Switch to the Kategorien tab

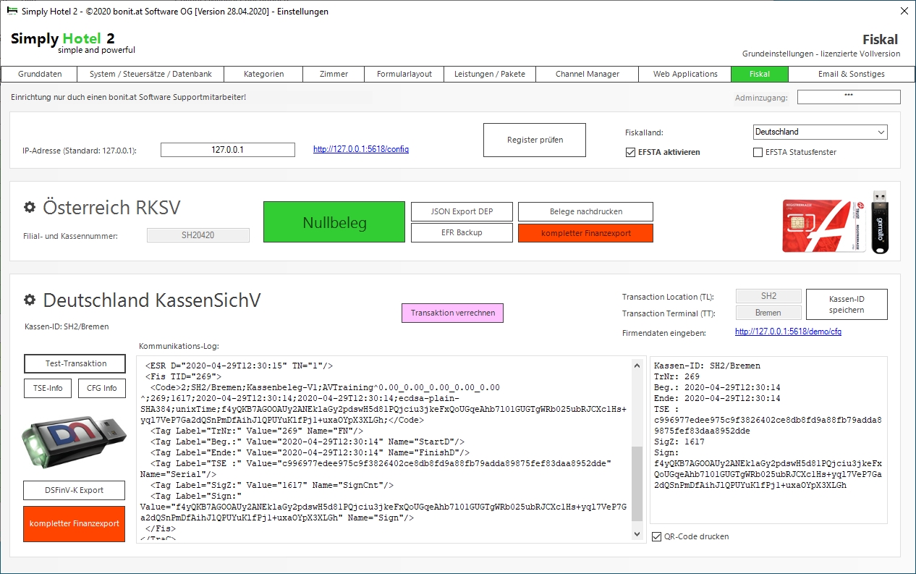click(x=264, y=74)
